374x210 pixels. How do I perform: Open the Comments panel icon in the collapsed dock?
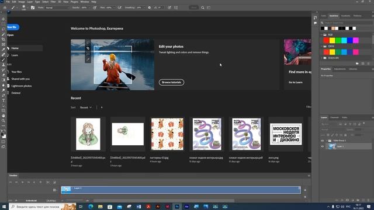point(316,23)
